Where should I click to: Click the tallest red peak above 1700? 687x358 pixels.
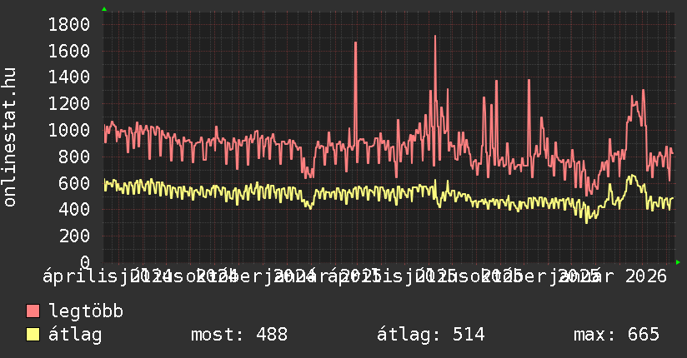point(435,37)
